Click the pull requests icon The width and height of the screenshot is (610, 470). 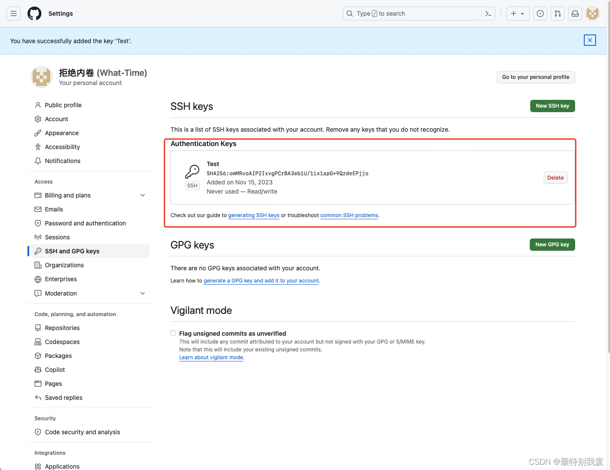coord(557,14)
